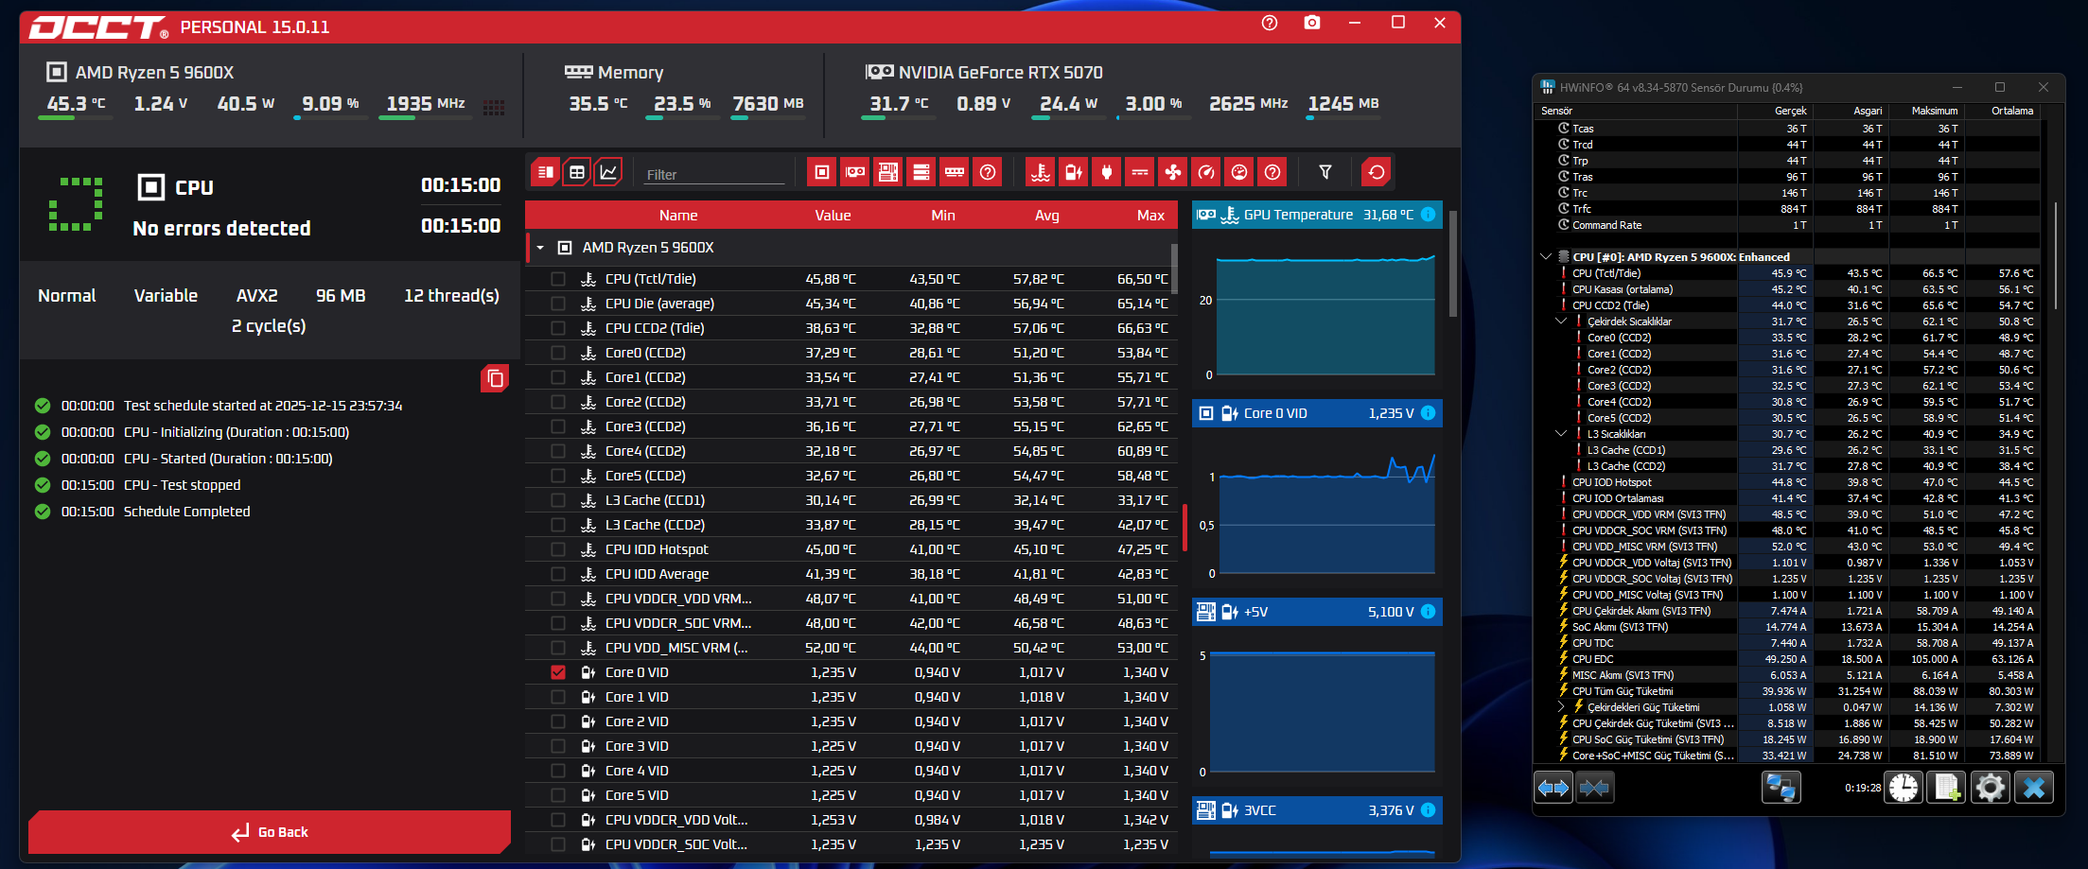Collapse HWiNFO columns with the inward arrows

tap(1595, 787)
